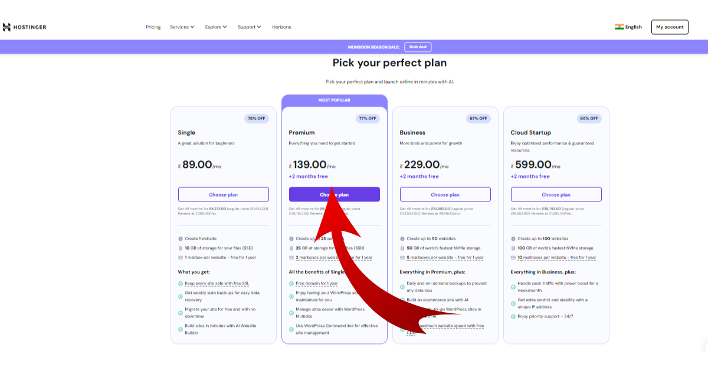
Task: Click storage icon beside 100 GB NVMe storage
Action: 513,248
